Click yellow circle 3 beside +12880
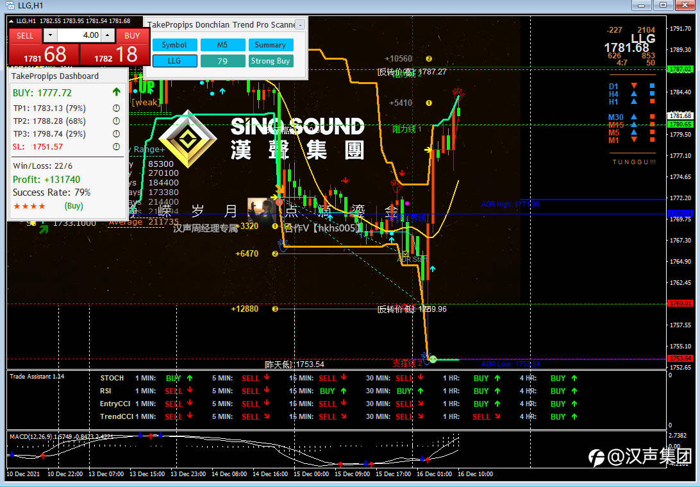700x487 pixels. [x=275, y=309]
